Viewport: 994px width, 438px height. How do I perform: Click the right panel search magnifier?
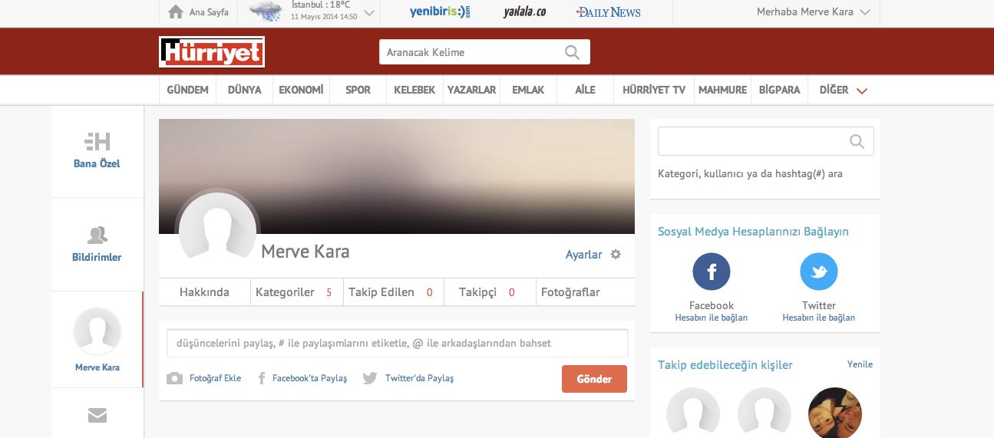pos(857,141)
